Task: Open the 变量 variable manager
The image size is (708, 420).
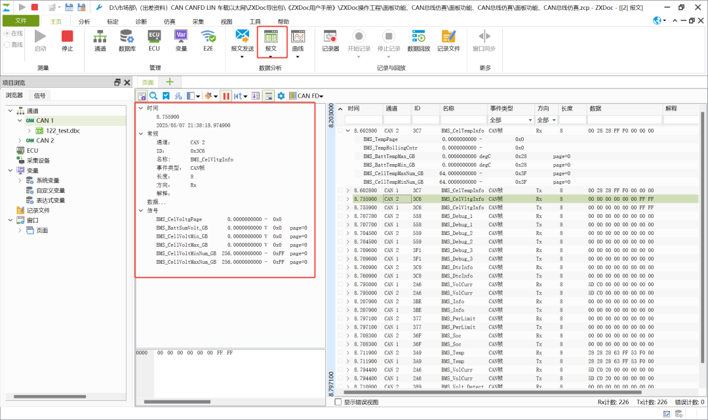Action: pyautogui.click(x=181, y=41)
